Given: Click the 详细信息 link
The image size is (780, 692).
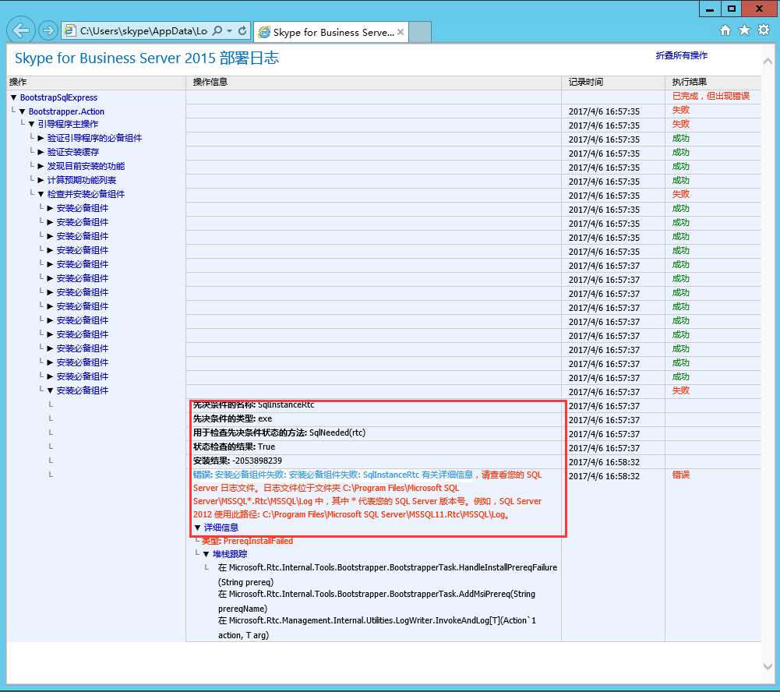Looking at the screenshot, I should (221, 528).
